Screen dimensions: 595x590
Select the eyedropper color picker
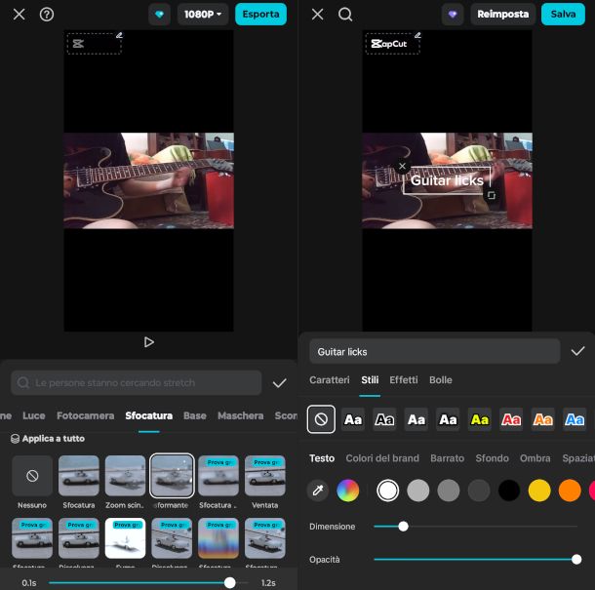318,491
